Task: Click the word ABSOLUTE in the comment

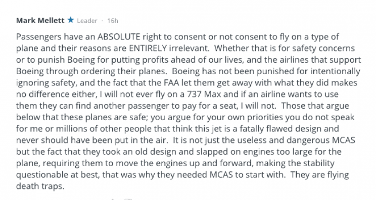Action: pyautogui.click(x=119, y=37)
